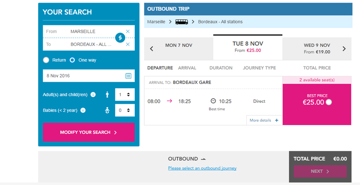Screen dimensions: 360x185
Task: Show info about Babies under 2
Action: pyautogui.click(x=83, y=111)
